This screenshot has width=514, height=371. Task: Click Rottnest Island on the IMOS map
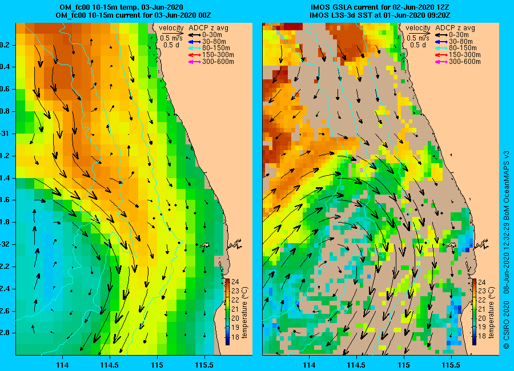451,245
